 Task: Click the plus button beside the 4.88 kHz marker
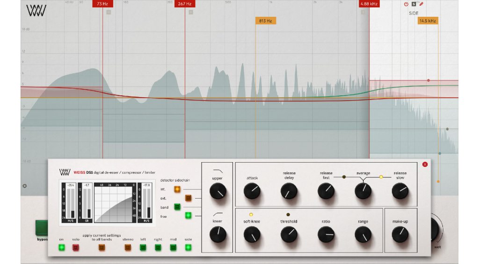pyautogui.click(x=363, y=12)
